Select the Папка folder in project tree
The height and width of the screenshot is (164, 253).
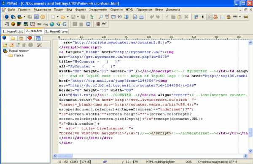[19, 55]
